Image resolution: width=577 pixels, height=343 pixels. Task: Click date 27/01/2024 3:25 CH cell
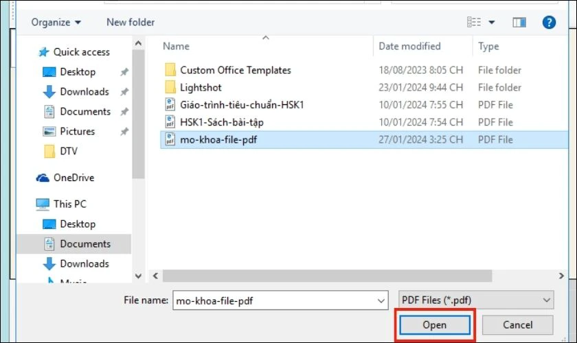coord(420,140)
